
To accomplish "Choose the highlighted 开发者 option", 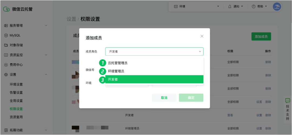I will coord(154,79).
